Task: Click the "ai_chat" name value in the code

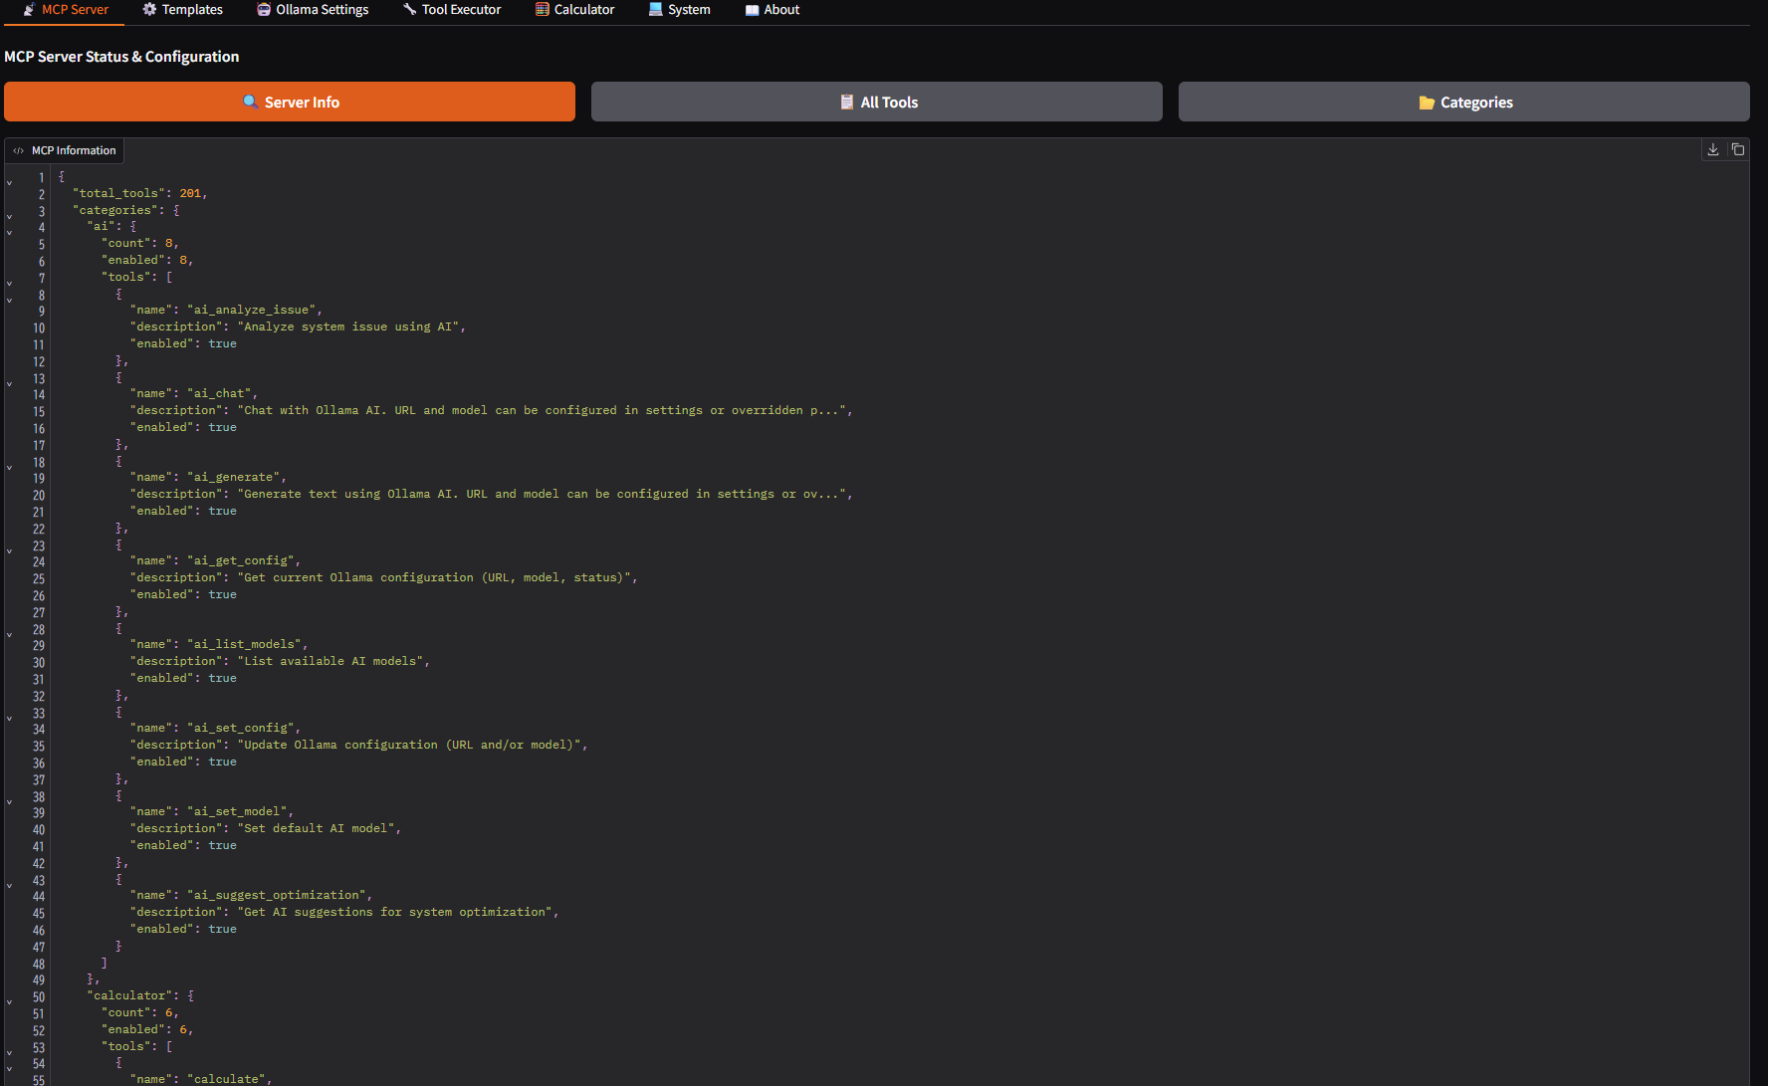Action: (x=222, y=394)
